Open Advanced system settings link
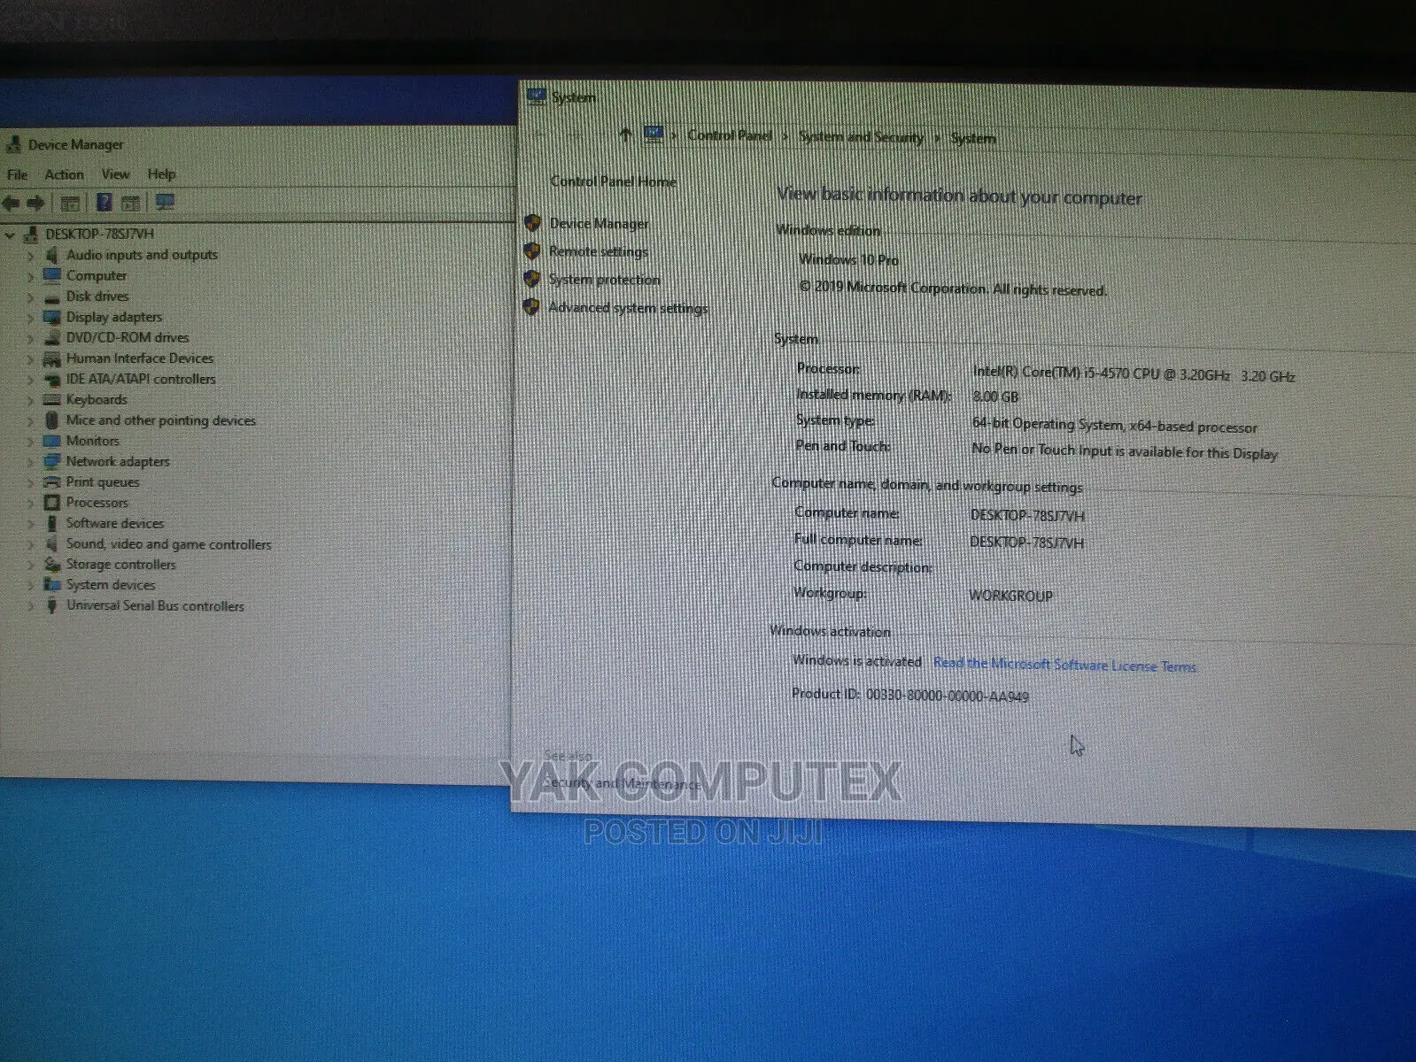The width and height of the screenshot is (1416, 1062). tap(628, 308)
